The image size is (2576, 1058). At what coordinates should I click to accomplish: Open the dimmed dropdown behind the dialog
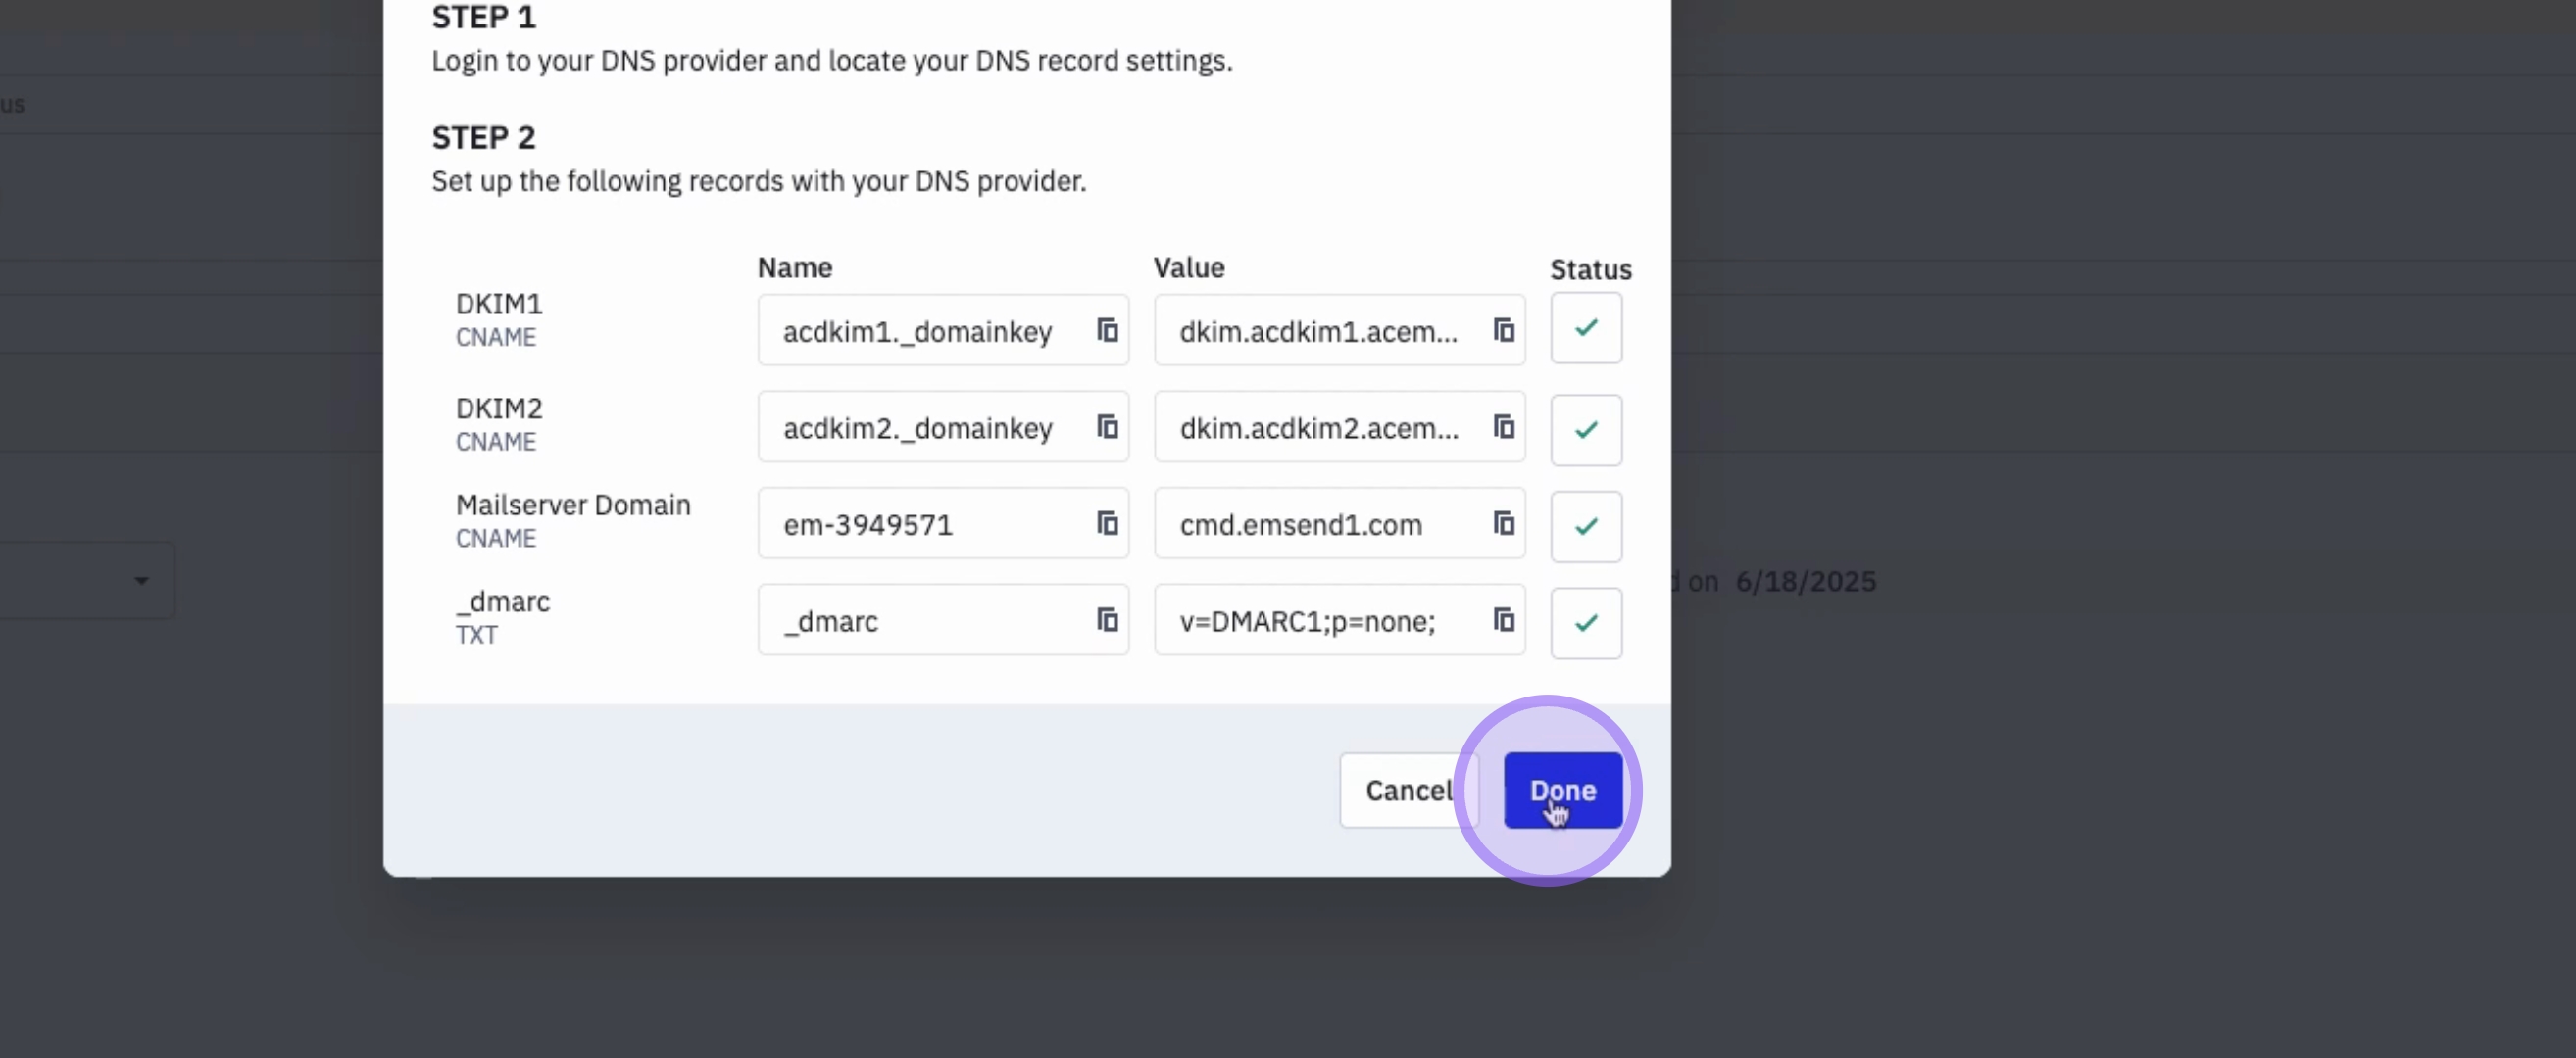[141, 581]
